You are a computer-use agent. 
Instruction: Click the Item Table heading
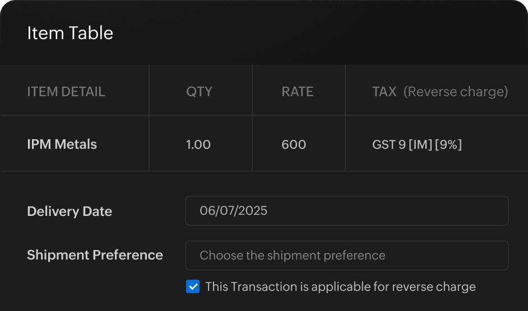pyautogui.click(x=70, y=33)
